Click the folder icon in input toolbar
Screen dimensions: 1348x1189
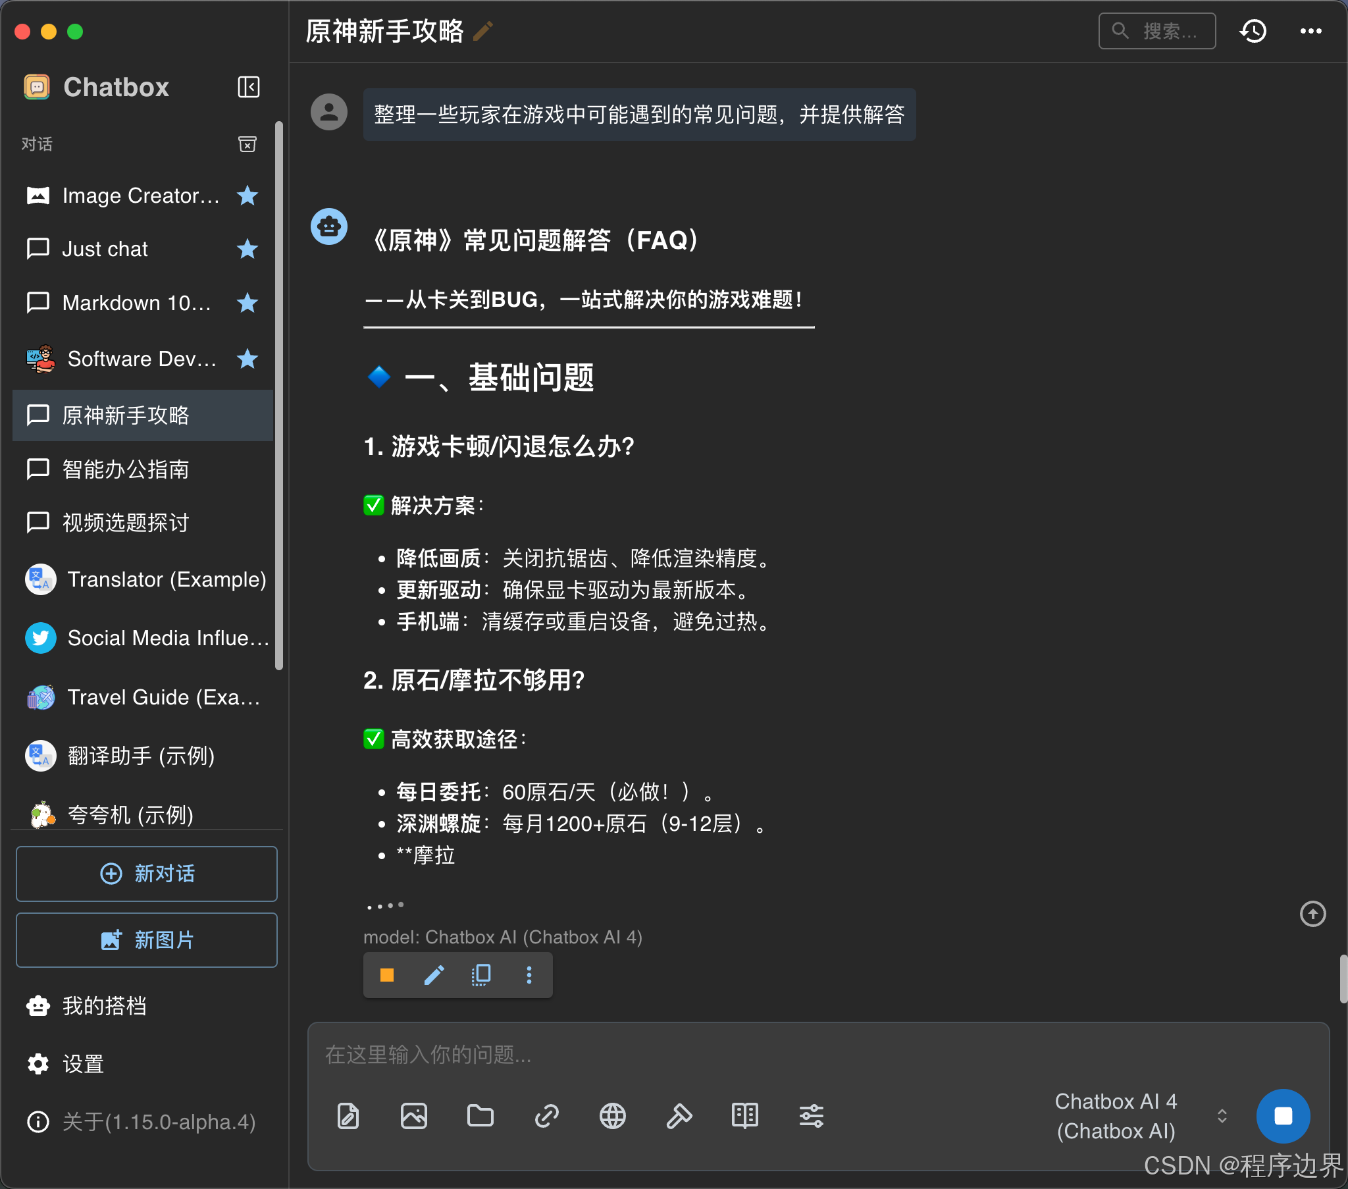click(480, 1116)
